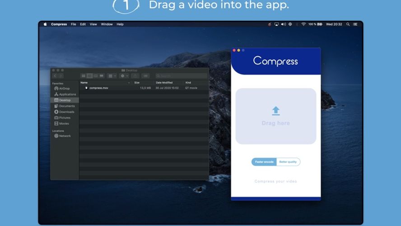Open the Finder group-by dropdown
This screenshot has height=226, width=401.
pyautogui.click(x=112, y=76)
